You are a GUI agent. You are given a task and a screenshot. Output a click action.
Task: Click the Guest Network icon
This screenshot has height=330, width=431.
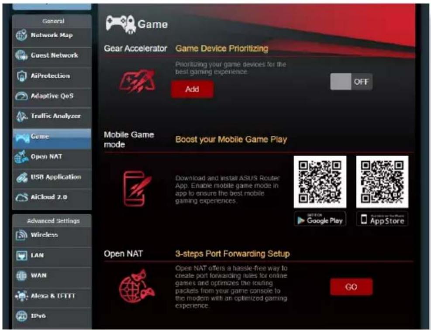(21, 55)
